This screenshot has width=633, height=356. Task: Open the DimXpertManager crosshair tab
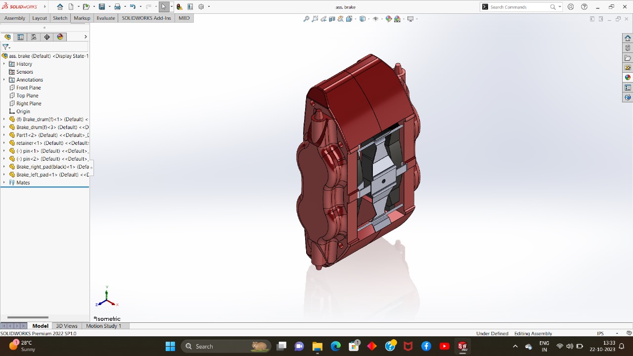tap(47, 37)
